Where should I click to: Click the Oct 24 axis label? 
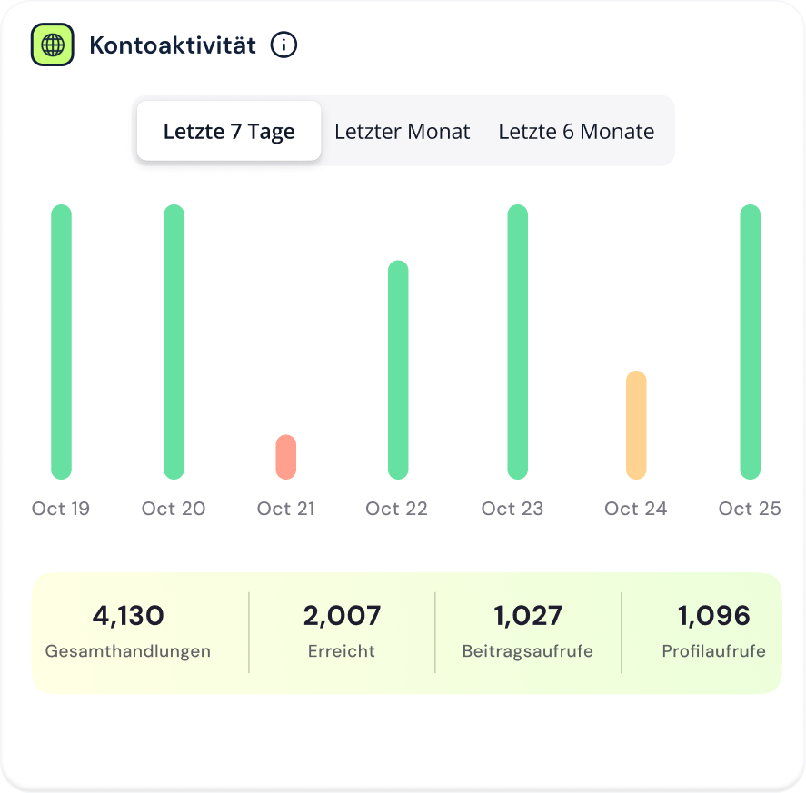636,509
